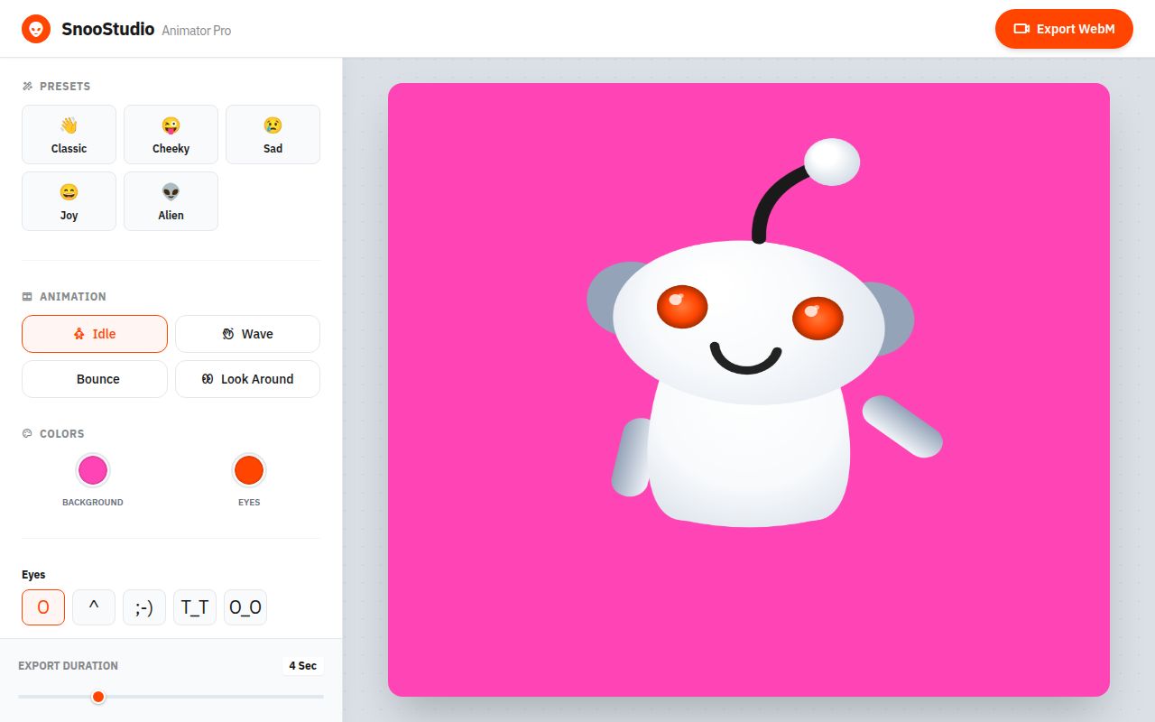1155x722 pixels.
Task: Activate the Idle animation
Action: pos(95,334)
